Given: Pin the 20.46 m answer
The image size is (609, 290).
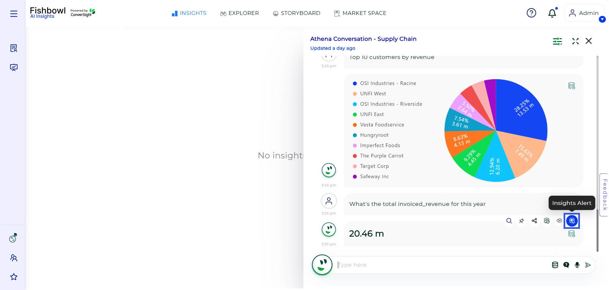Looking at the screenshot, I should [x=521, y=221].
